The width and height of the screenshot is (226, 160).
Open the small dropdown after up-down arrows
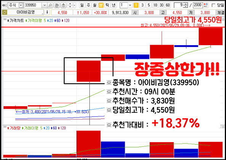coord(75,5)
